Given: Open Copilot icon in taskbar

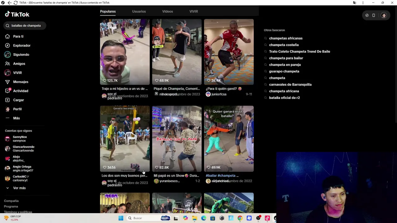Looking at the screenshot, I should pos(185,218).
